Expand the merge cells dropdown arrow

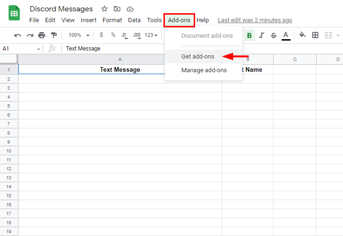click(x=338, y=35)
